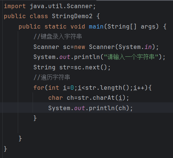This screenshot has width=173, height=158.
Task: Click the class name StringDemo2
Action: [x=72, y=16]
